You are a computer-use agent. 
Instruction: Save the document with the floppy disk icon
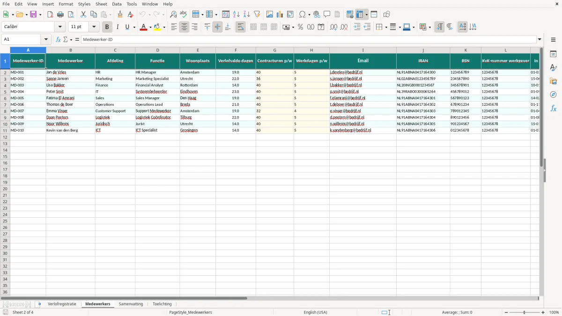[33, 15]
